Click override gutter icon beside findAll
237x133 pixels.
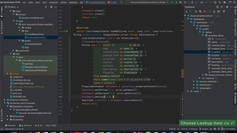[64, 31]
